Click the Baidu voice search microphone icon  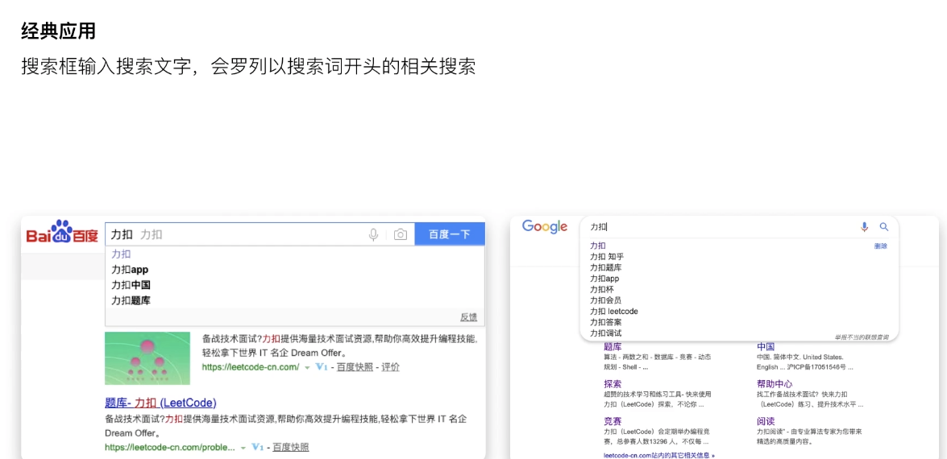(x=374, y=234)
